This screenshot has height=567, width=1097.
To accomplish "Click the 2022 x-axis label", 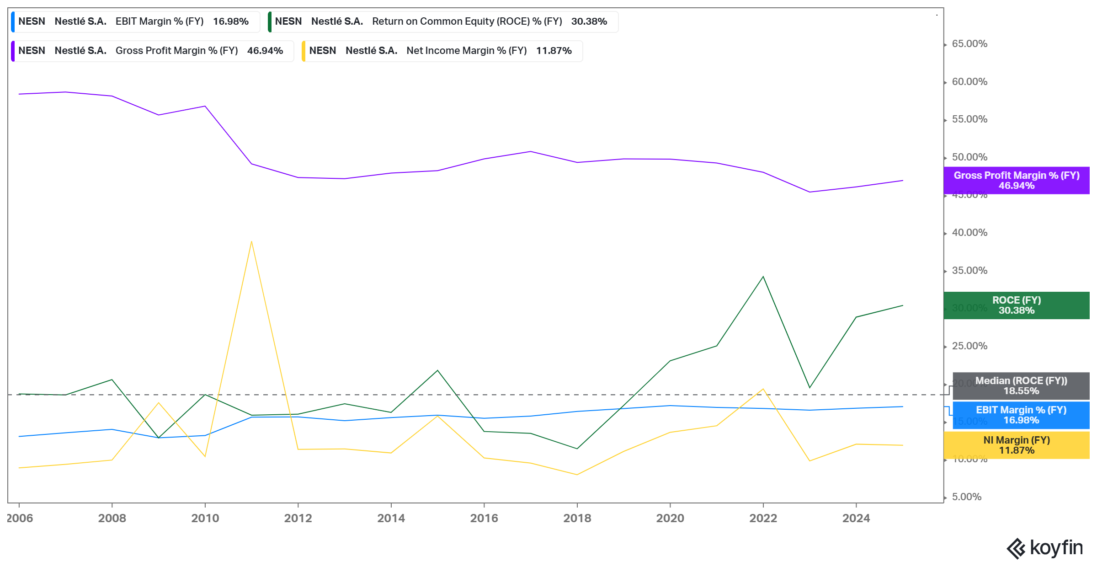I will point(763,518).
